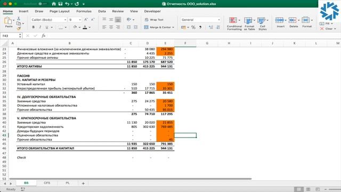Toggle bold formatting
The width and height of the screenshot is (341, 192).
[33, 27]
